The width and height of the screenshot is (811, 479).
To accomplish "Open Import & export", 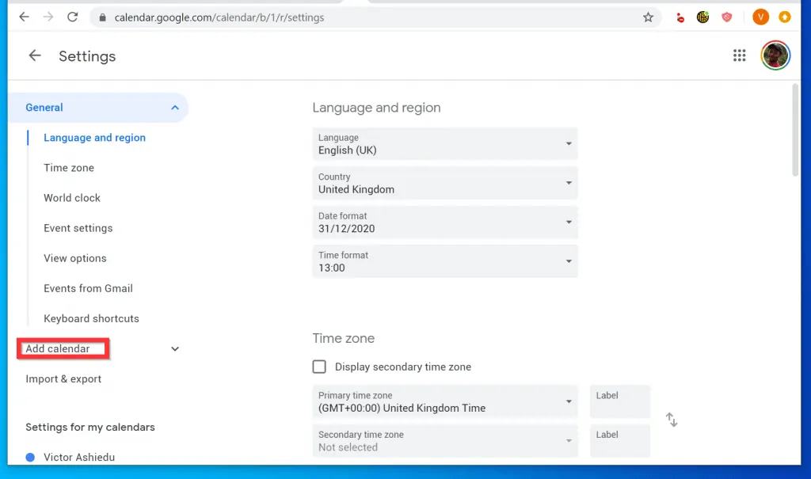I will click(x=63, y=379).
